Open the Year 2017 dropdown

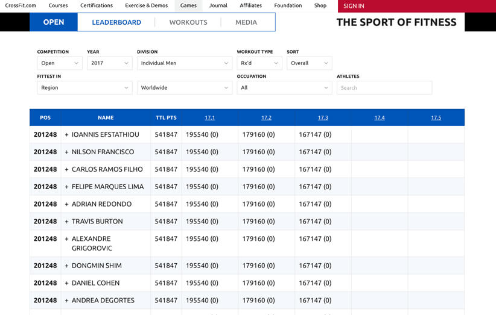pyautogui.click(x=109, y=63)
